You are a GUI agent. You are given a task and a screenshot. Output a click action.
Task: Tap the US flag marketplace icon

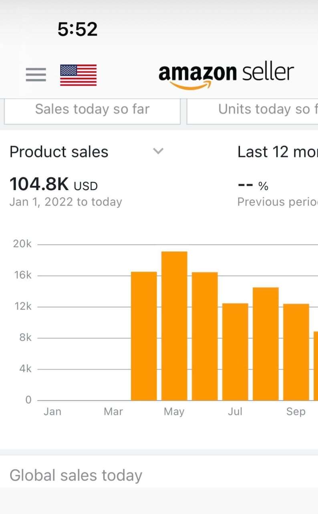[x=78, y=75]
